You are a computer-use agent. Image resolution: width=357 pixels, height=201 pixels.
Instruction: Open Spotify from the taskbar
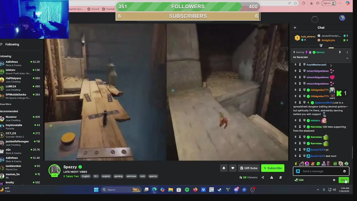pyautogui.click(x=187, y=190)
